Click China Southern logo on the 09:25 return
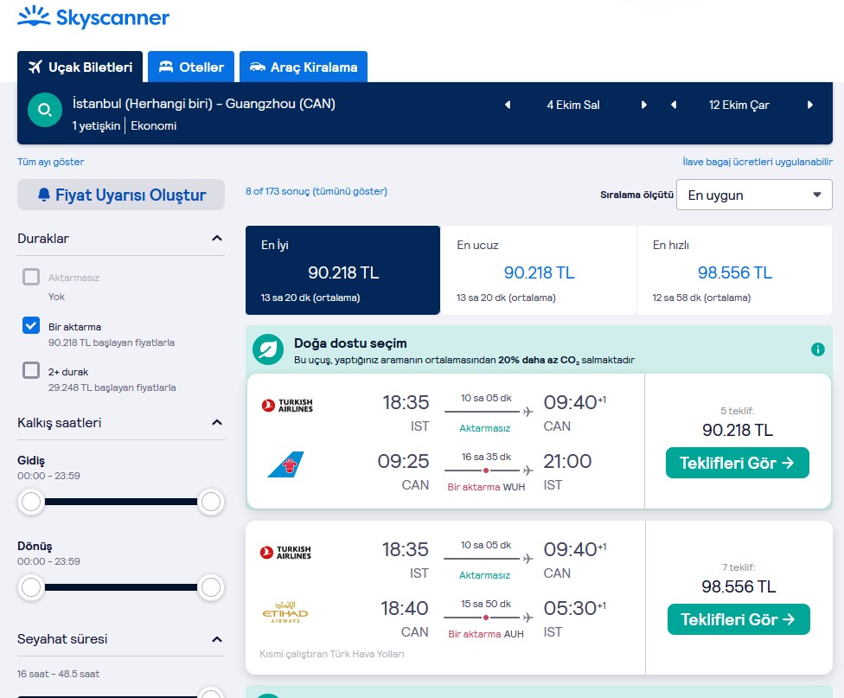This screenshot has height=698, width=844. coord(285,464)
